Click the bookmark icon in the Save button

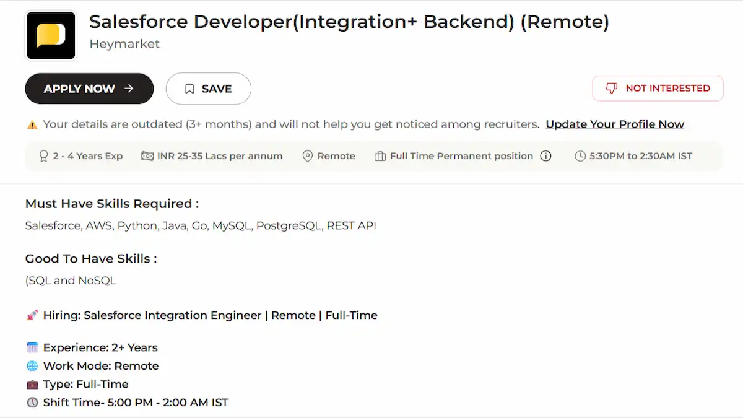189,89
